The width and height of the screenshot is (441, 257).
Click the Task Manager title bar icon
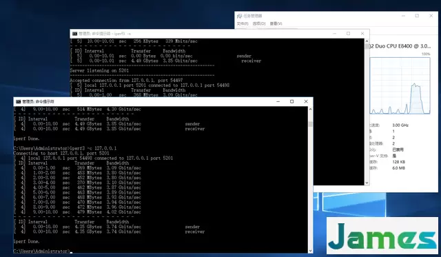(239, 16)
